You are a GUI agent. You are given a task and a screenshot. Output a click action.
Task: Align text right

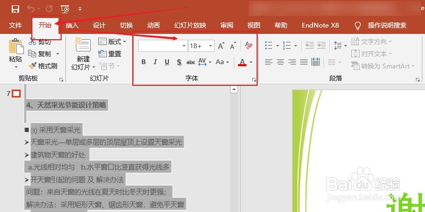tap(292, 62)
